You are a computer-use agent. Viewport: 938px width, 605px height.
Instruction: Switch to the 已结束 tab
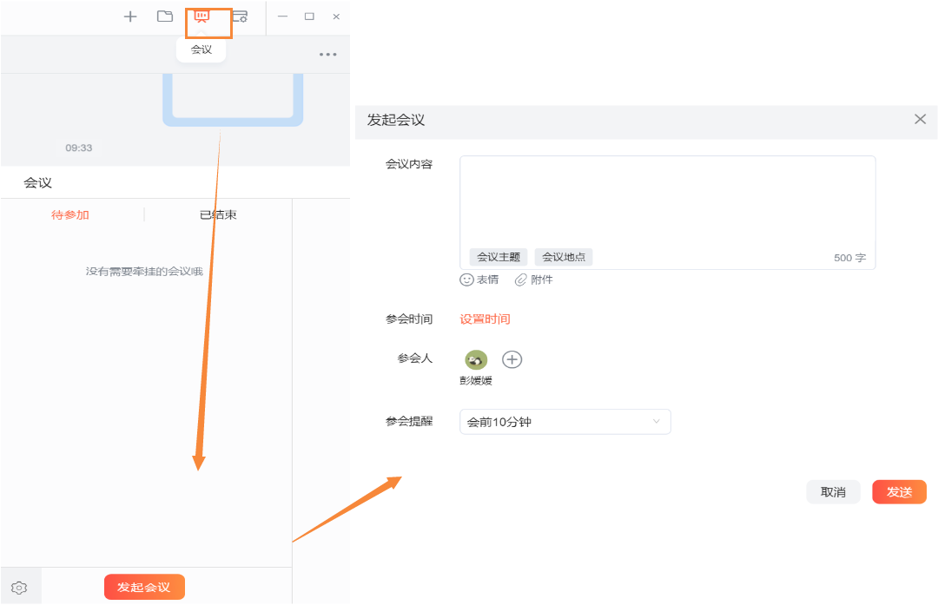coord(218,214)
